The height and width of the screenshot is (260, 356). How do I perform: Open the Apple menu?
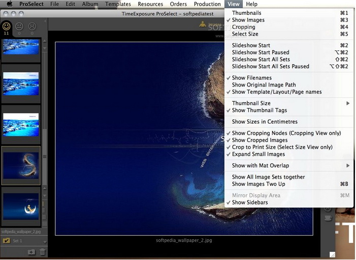coord(9,4)
